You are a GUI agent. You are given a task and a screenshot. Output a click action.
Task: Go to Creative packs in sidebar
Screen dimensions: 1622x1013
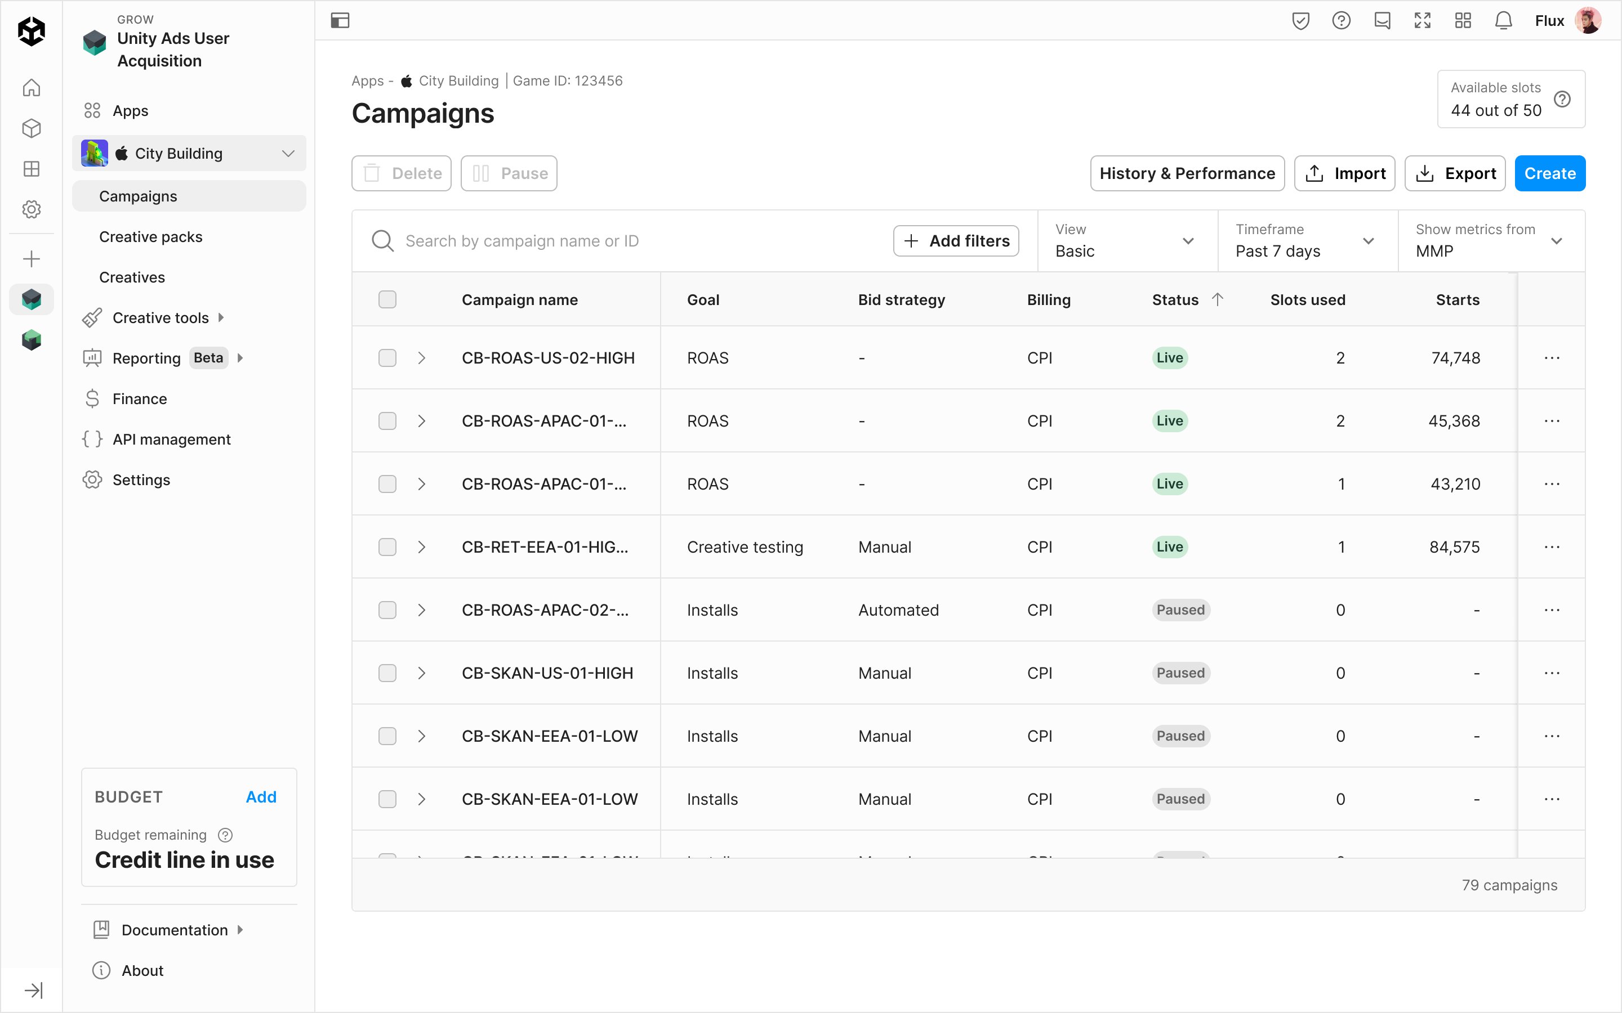click(x=151, y=236)
